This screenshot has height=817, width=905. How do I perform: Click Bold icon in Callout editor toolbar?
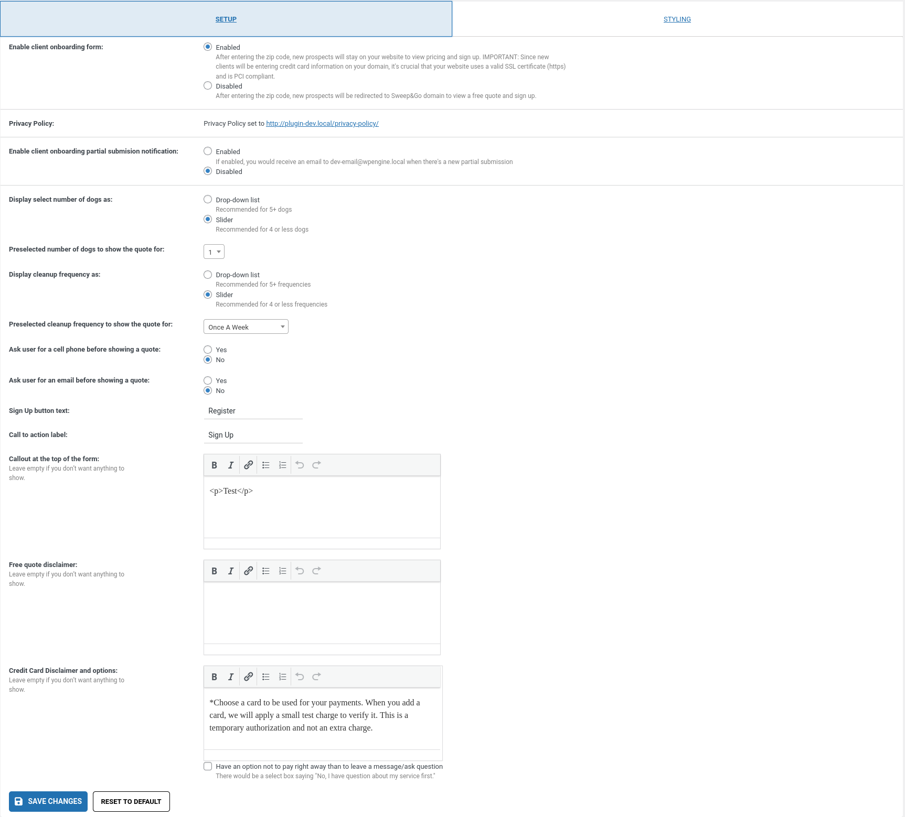tap(214, 465)
